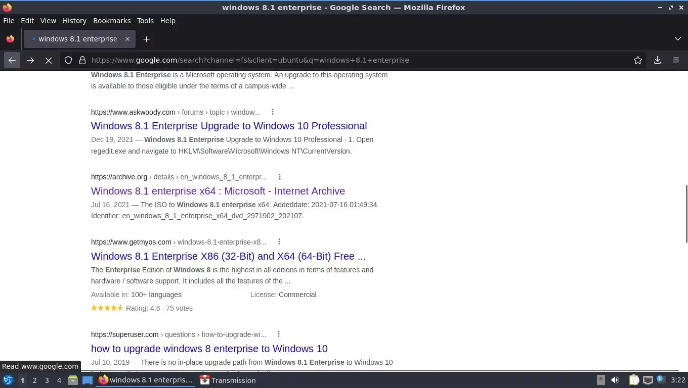Image resolution: width=688 pixels, height=388 pixels.
Task: Click the show desktop taskbar icon
Action: pos(88,380)
